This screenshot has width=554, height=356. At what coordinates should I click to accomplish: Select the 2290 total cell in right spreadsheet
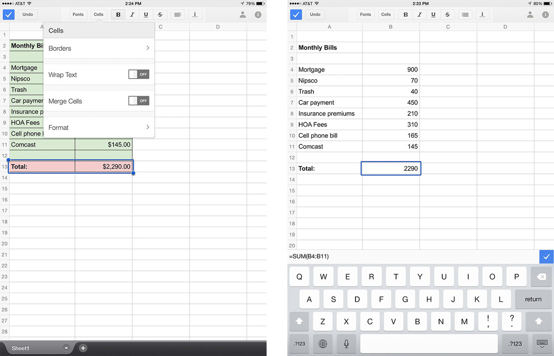(391, 168)
